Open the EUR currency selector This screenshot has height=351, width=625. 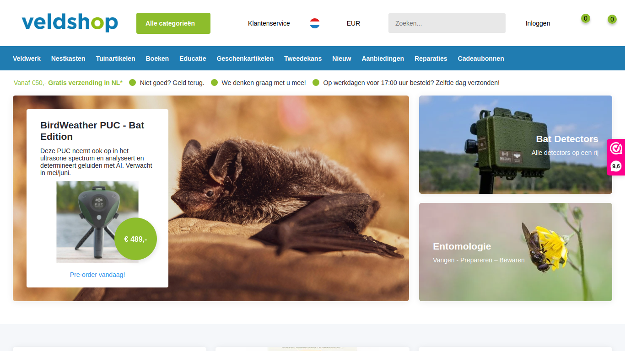(x=353, y=23)
